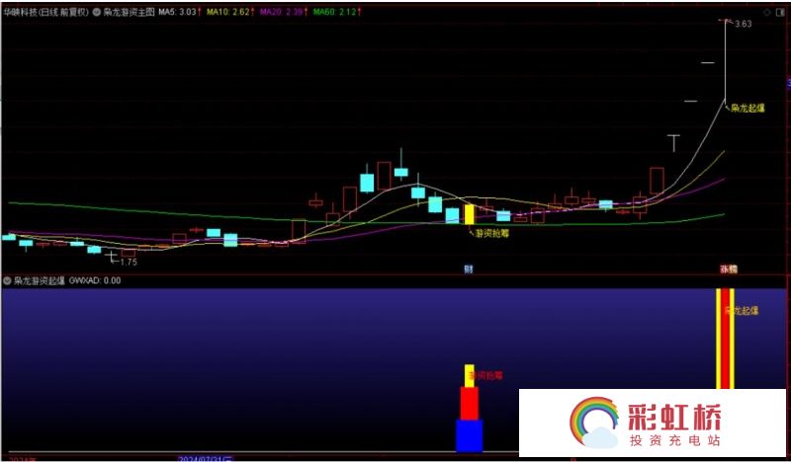Select the MA60 moving average label

[336, 11]
